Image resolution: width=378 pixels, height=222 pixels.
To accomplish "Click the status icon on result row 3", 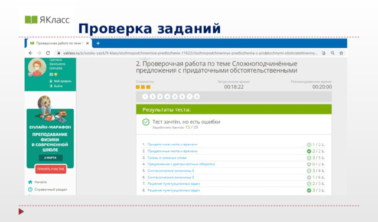I will 309,158.
